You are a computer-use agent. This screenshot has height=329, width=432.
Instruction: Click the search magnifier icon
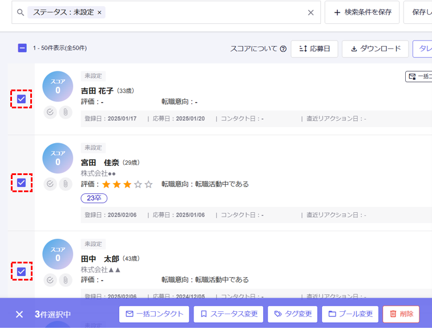(21, 13)
